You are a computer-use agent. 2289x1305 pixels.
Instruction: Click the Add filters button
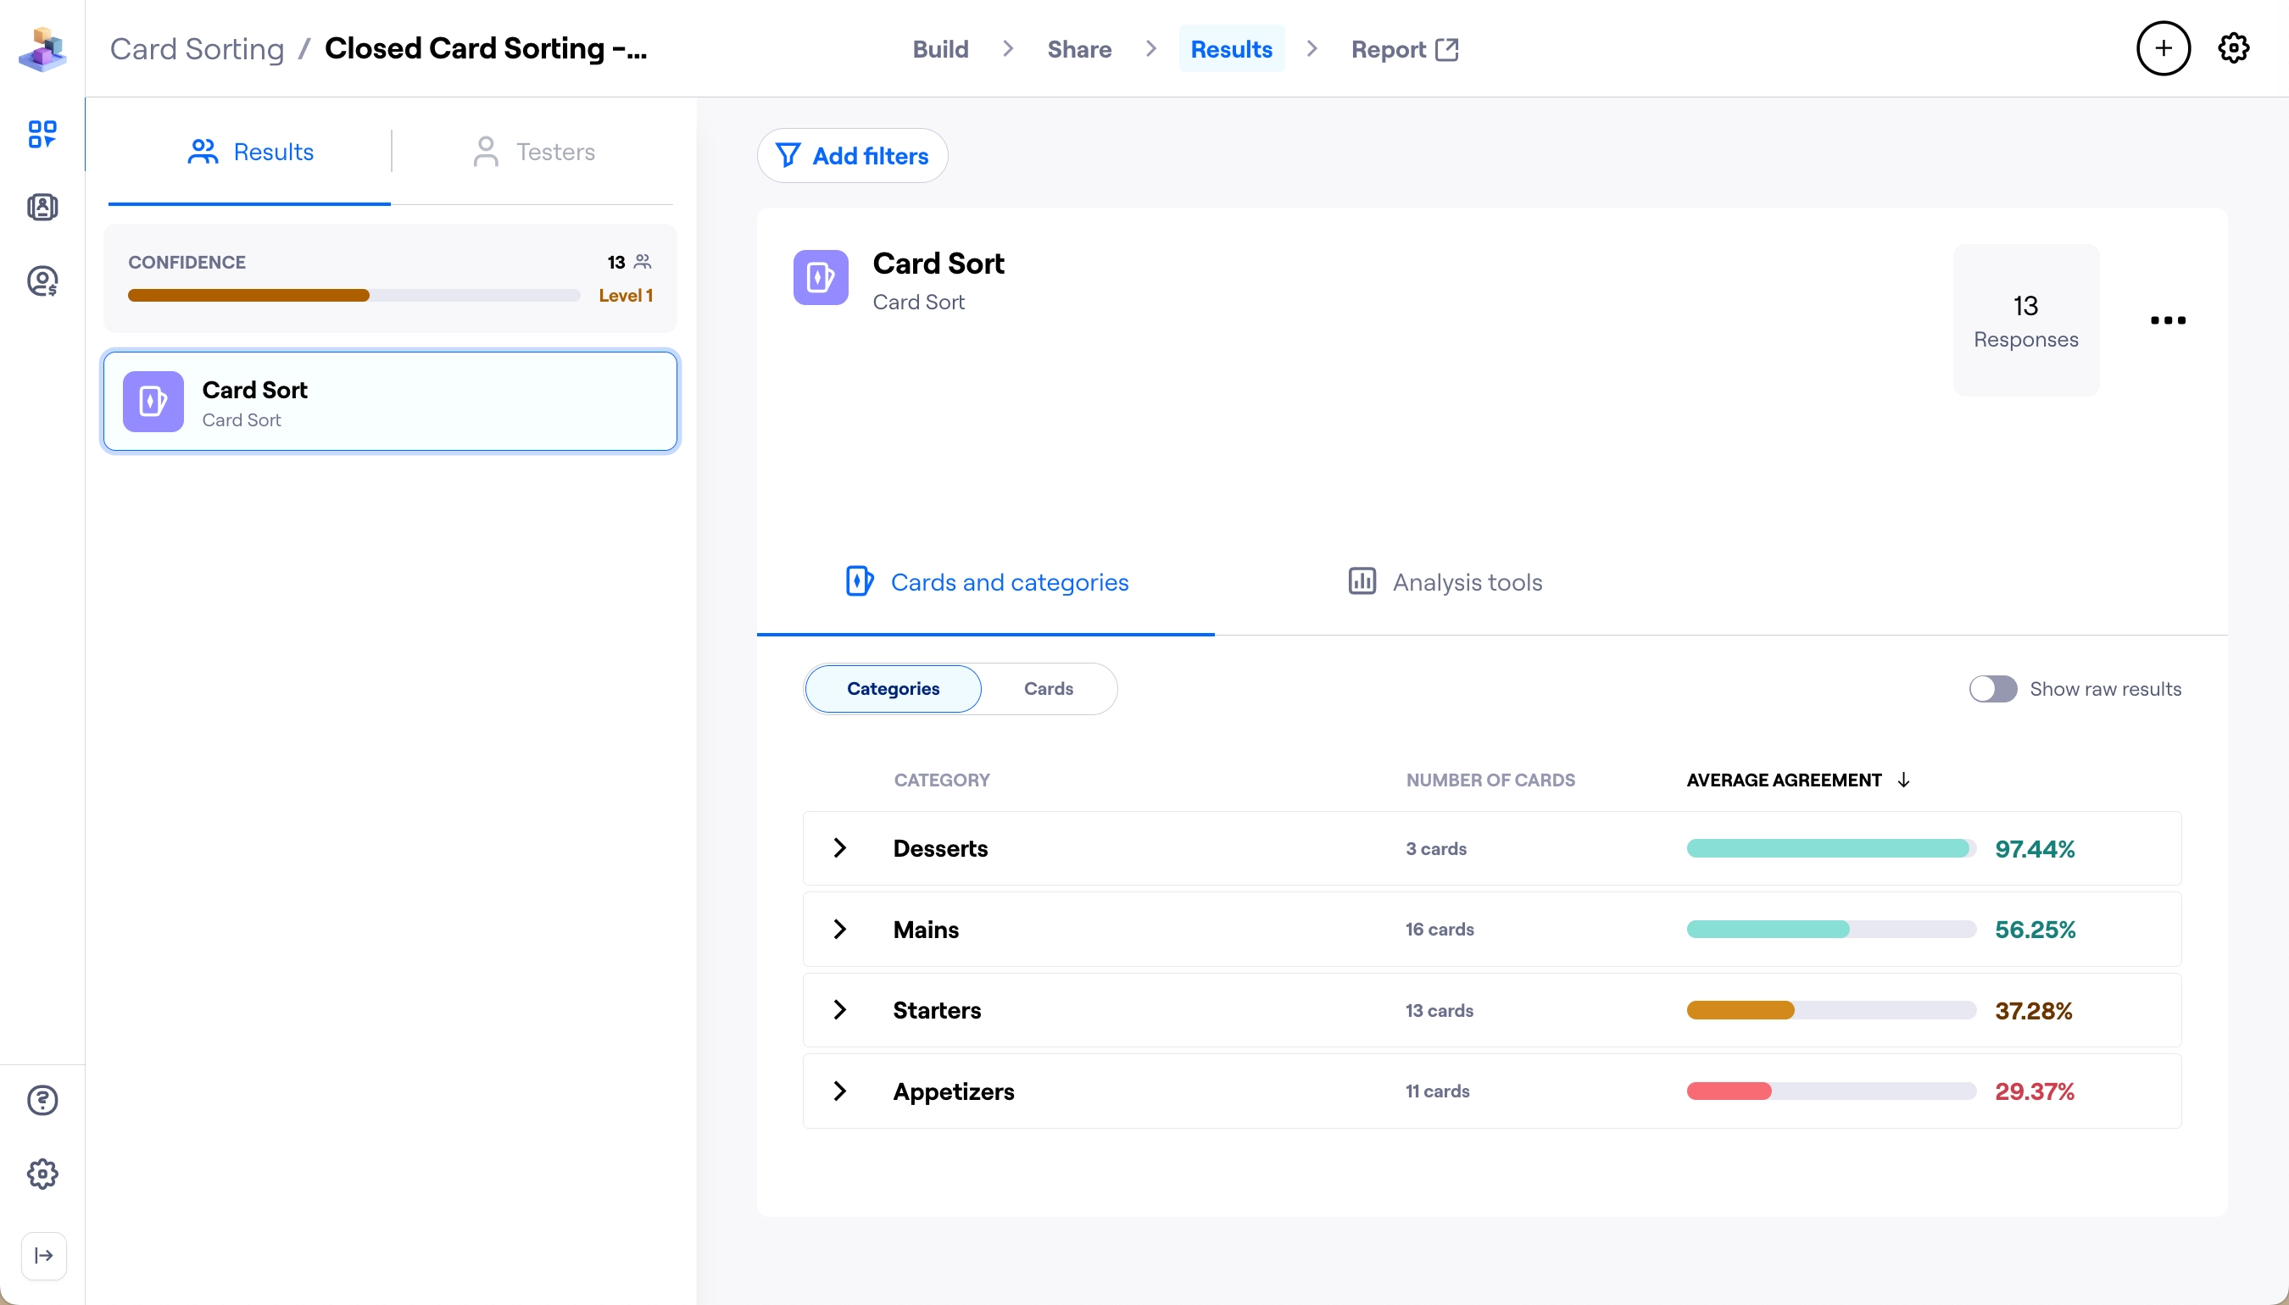point(852,156)
